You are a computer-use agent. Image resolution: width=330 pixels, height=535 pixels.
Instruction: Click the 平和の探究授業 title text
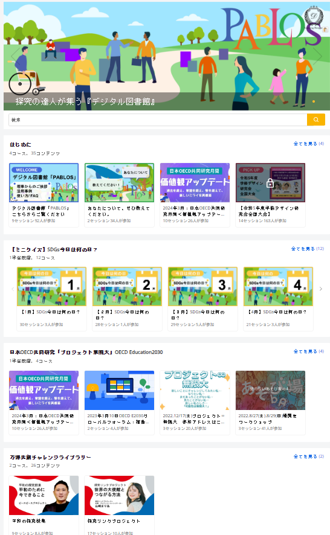tap(28, 521)
